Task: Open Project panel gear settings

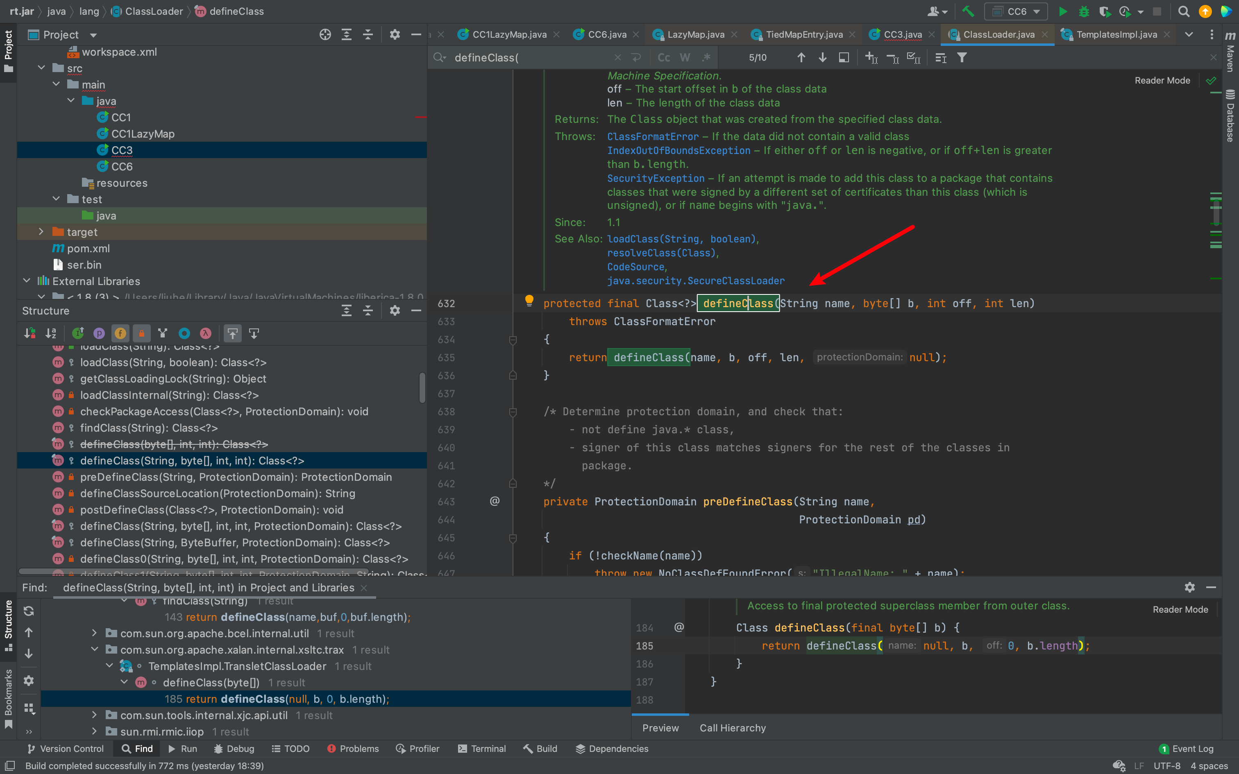Action: (x=395, y=34)
